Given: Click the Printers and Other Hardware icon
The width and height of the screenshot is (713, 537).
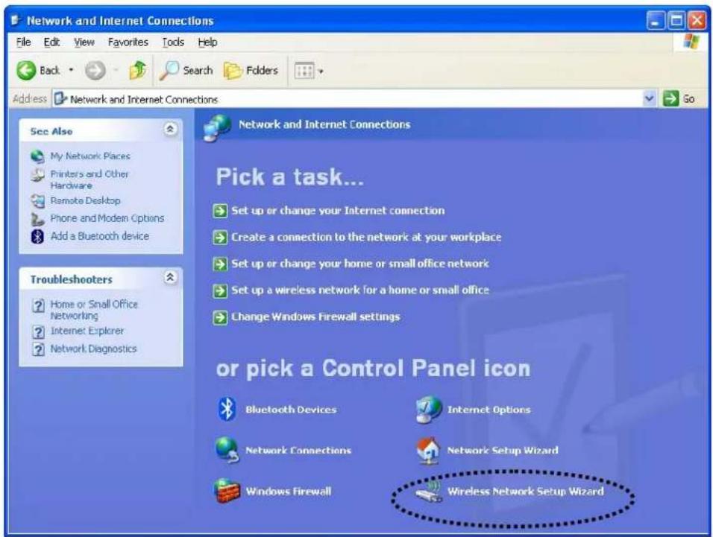Looking at the screenshot, I should [x=37, y=174].
